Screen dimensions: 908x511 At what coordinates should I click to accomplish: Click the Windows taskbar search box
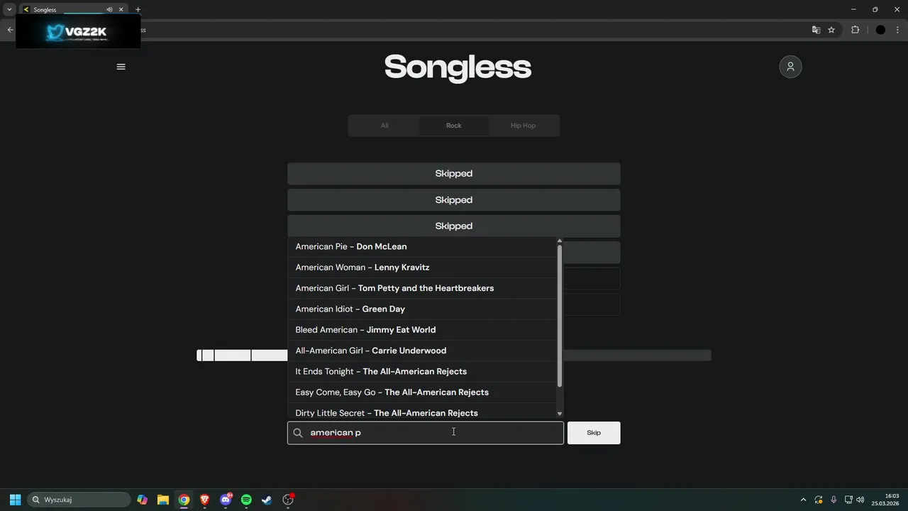[x=79, y=500]
